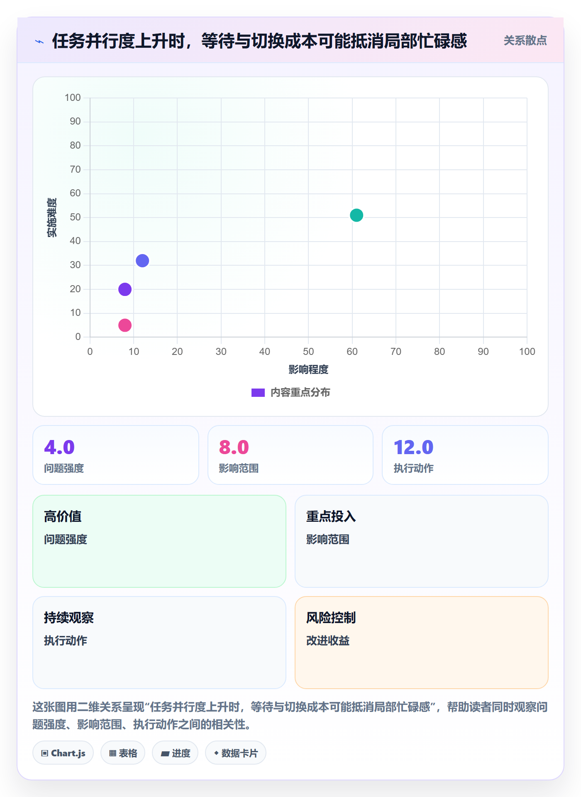Click the chart title 任务并行度上升时 heading

[x=259, y=41]
